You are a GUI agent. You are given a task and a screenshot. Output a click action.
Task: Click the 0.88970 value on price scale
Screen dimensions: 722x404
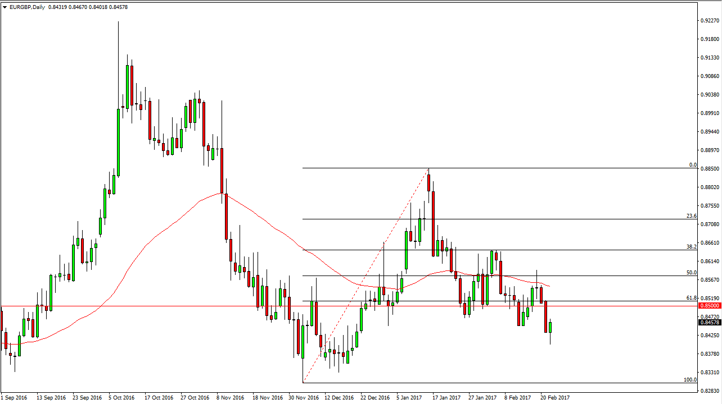(709, 150)
